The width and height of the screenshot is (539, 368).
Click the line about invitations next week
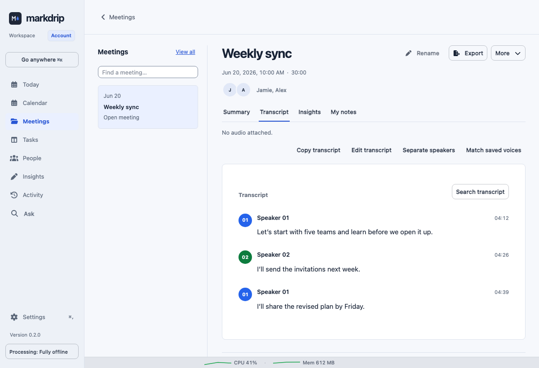pos(309,269)
